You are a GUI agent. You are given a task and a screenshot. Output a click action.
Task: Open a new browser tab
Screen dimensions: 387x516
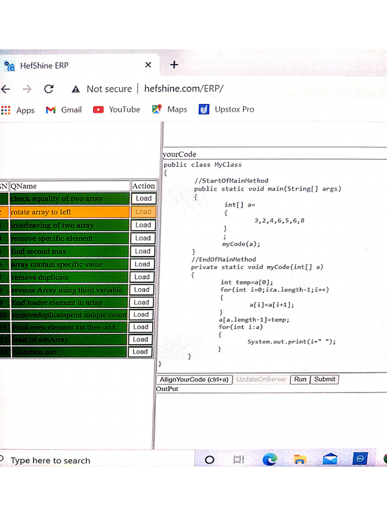tap(174, 64)
